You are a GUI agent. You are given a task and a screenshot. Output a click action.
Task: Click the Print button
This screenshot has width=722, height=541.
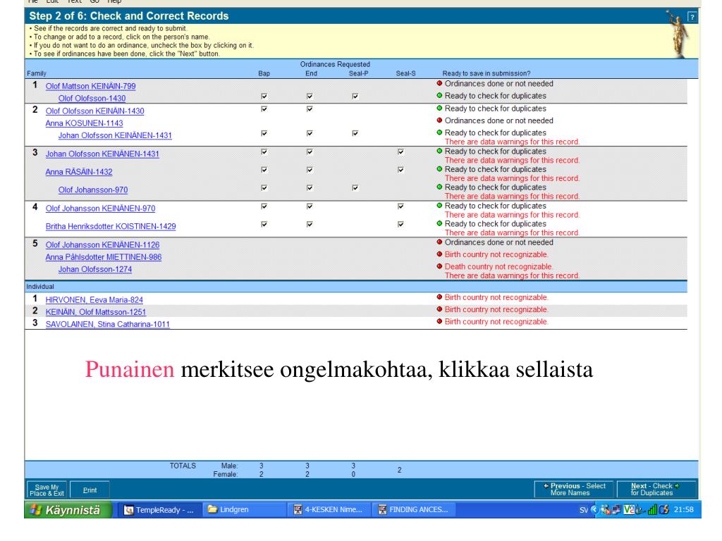[x=90, y=490]
